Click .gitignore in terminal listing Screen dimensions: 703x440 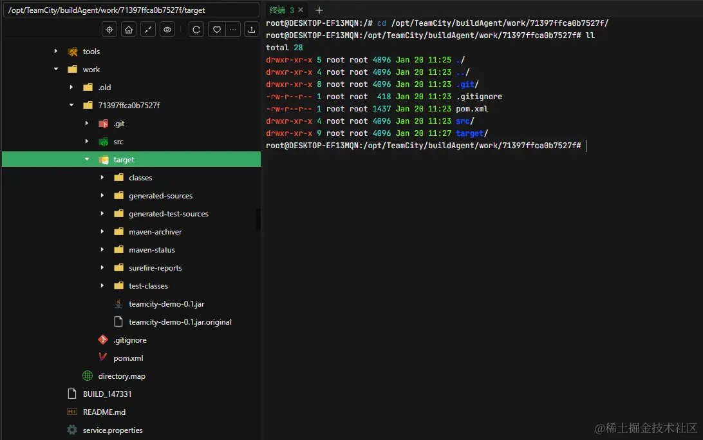[x=479, y=97]
